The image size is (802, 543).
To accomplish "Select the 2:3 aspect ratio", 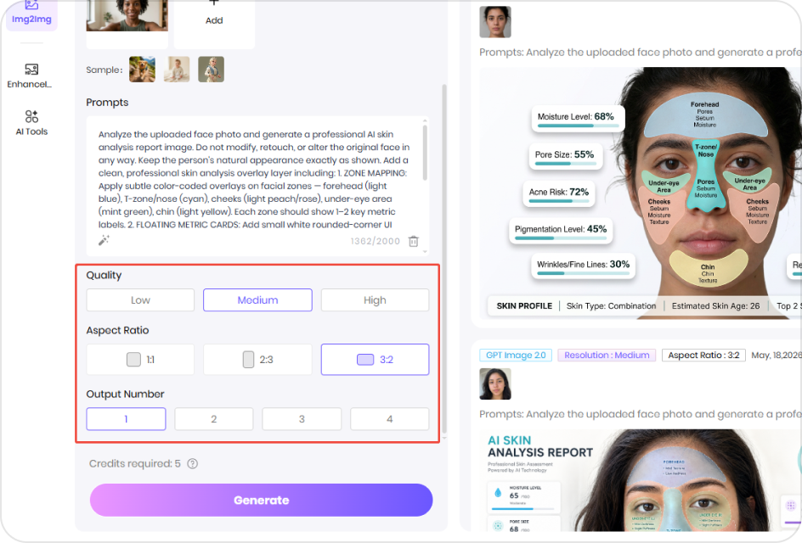I will 257,360.
